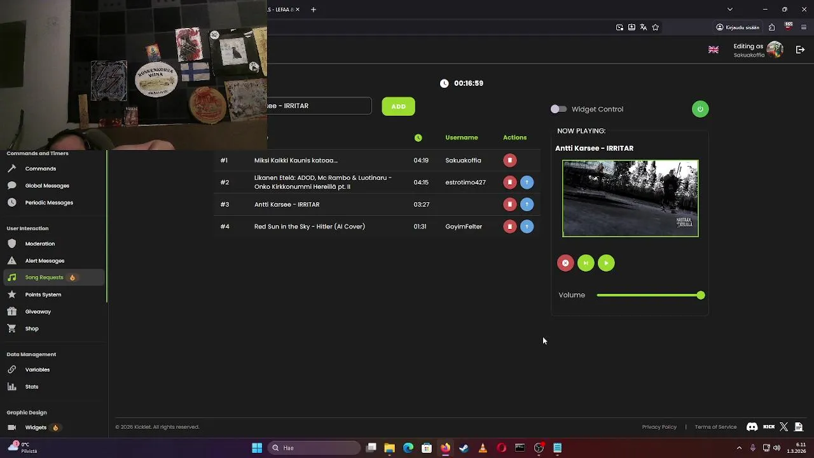
Task: Click the browser translate page icon
Action: point(643,27)
